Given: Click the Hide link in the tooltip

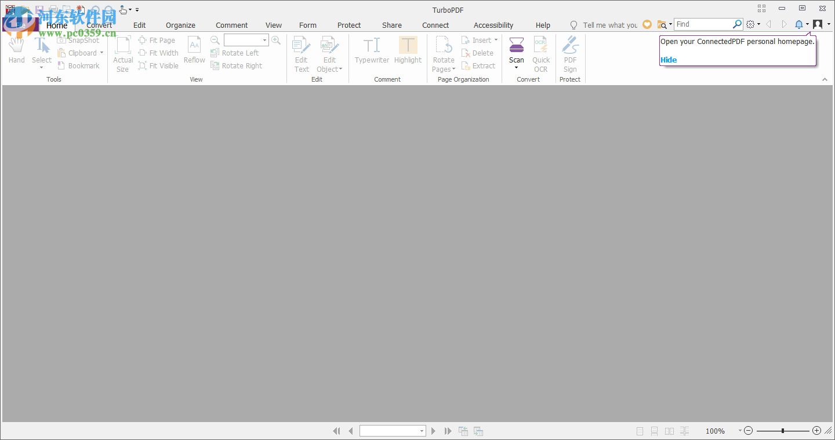Looking at the screenshot, I should pos(669,60).
